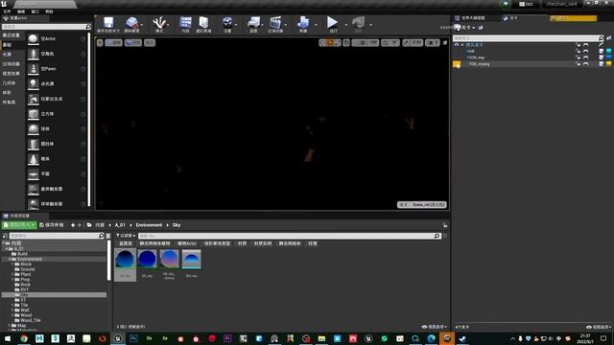Click the Environment breadcrumb link
The image size is (614, 345).
149,225
